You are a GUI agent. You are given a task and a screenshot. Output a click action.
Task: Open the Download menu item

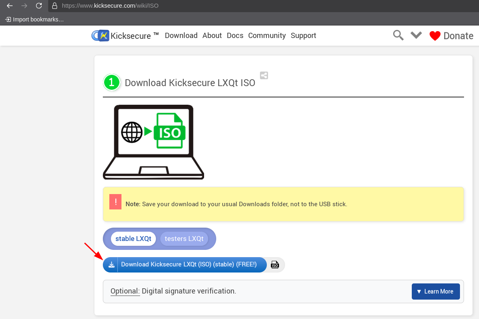tap(181, 36)
